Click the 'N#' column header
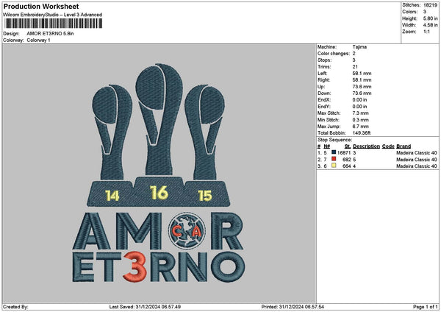The height and width of the screenshot is (312, 441). point(327,146)
